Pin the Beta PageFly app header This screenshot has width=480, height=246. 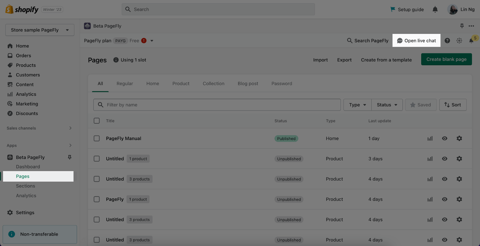tap(462, 26)
